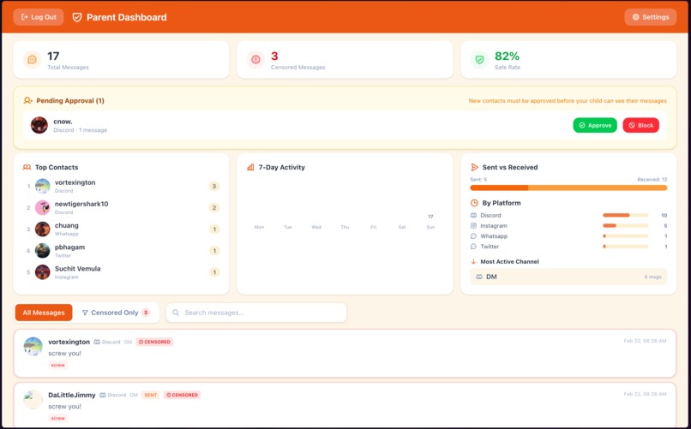Screen dimensions: 691x429
Task: Click the 82% Safe Rate value
Action: pyautogui.click(x=507, y=56)
